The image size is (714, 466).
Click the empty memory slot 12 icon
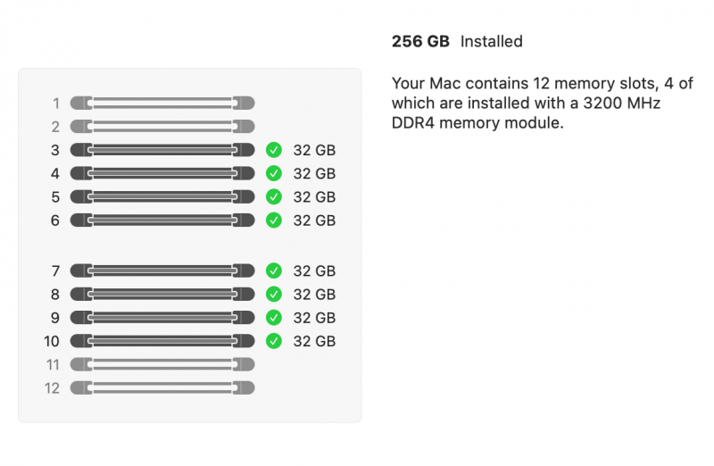(x=162, y=387)
